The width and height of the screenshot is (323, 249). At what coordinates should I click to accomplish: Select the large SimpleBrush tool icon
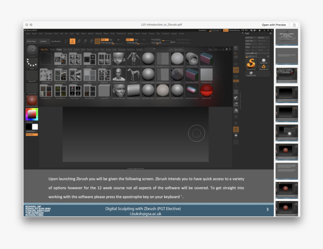(x=251, y=63)
